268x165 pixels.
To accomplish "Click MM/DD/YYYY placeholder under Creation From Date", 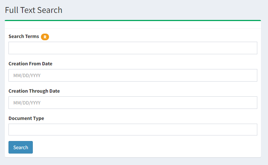I will (27, 75).
